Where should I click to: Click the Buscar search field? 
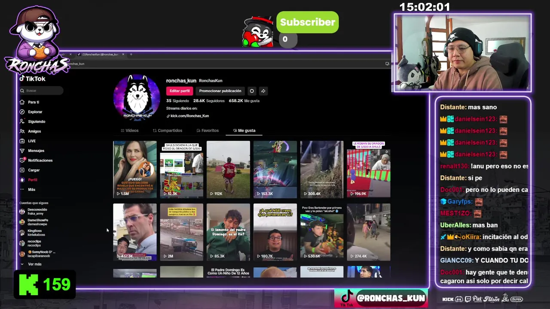pyautogui.click(x=41, y=91)
